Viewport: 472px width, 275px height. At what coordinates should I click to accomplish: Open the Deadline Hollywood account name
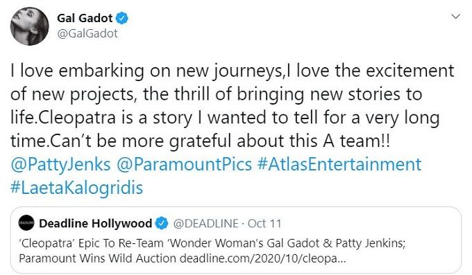click(x=95, y=223)
